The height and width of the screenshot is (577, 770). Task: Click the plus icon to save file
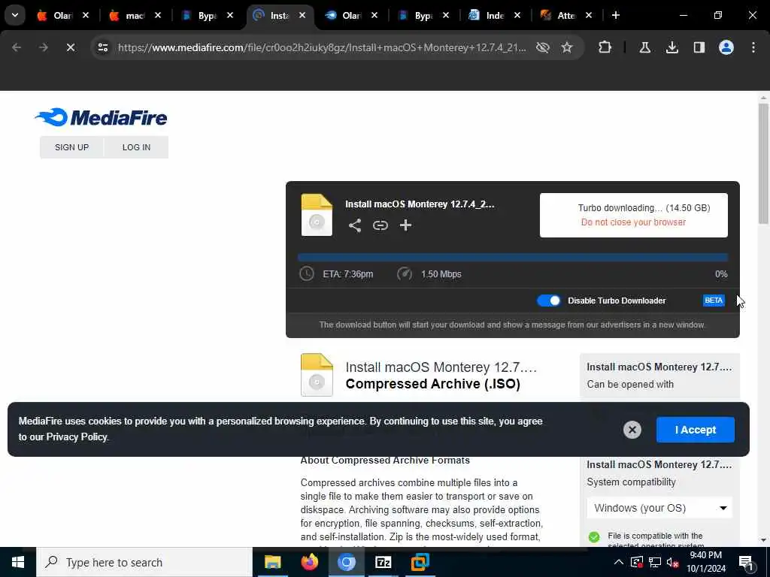405,225
